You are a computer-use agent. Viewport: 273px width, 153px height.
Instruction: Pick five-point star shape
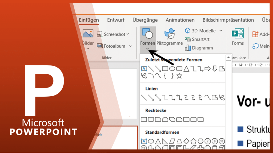179,76
